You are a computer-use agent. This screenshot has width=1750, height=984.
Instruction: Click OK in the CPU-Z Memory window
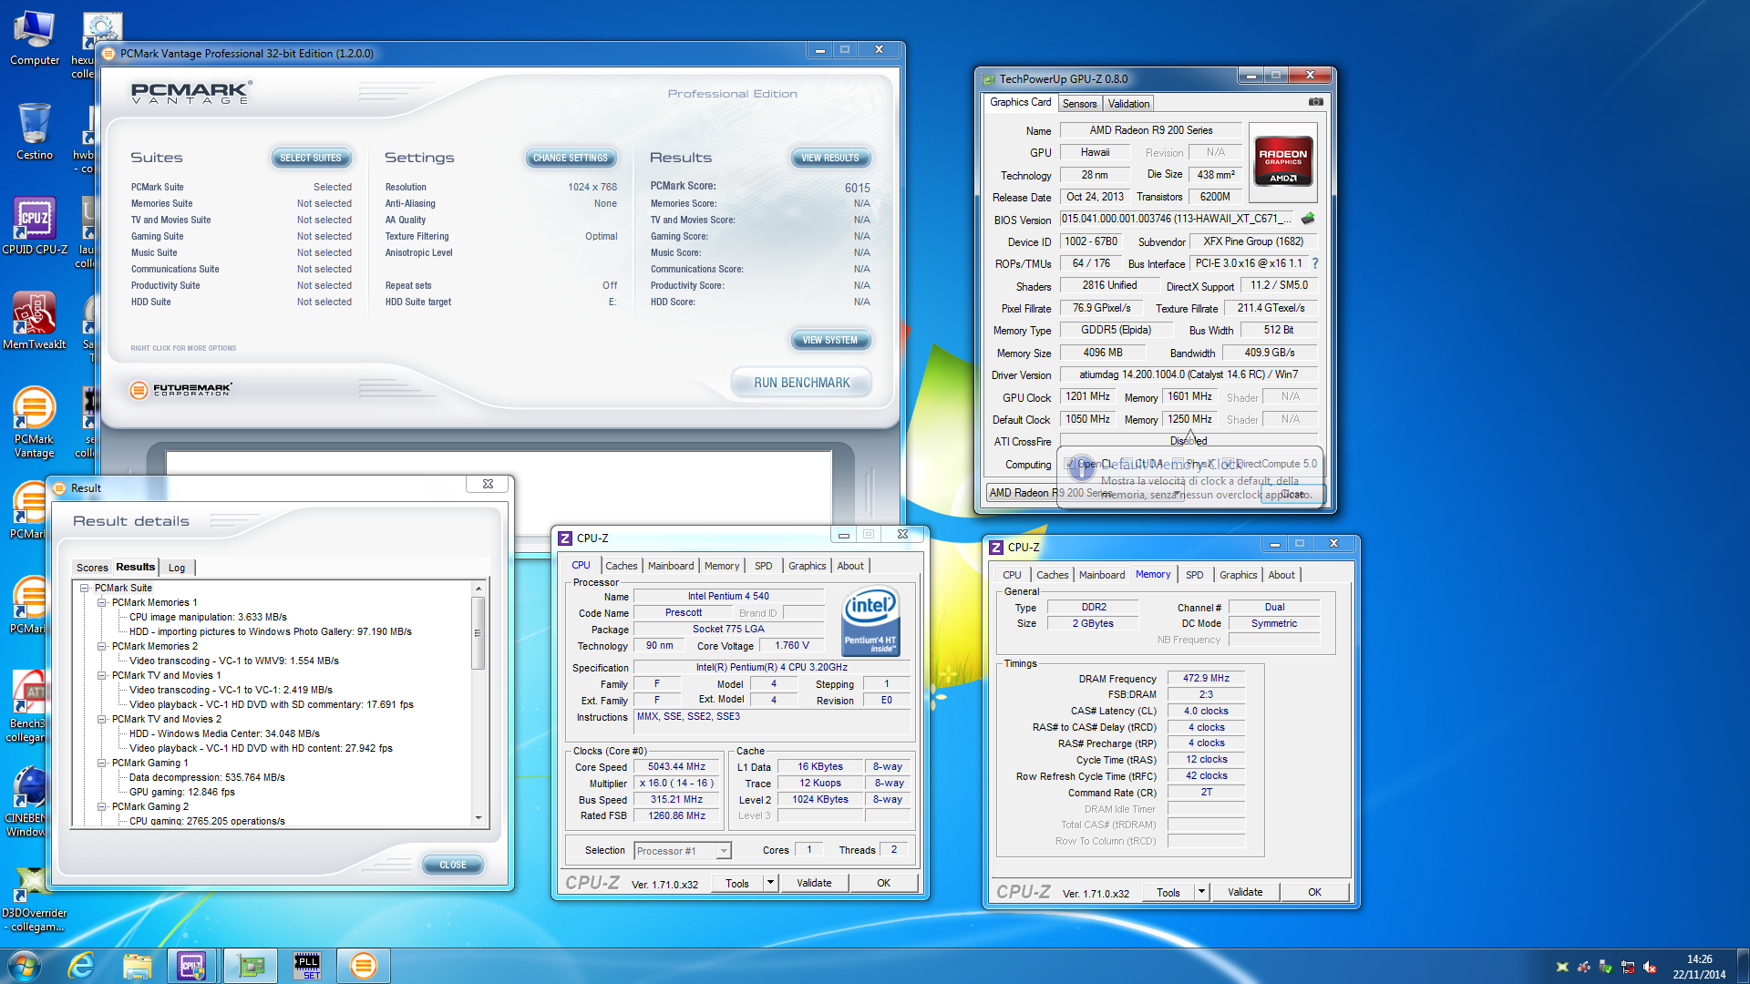pyautogui.click(x=1314, y=892)
